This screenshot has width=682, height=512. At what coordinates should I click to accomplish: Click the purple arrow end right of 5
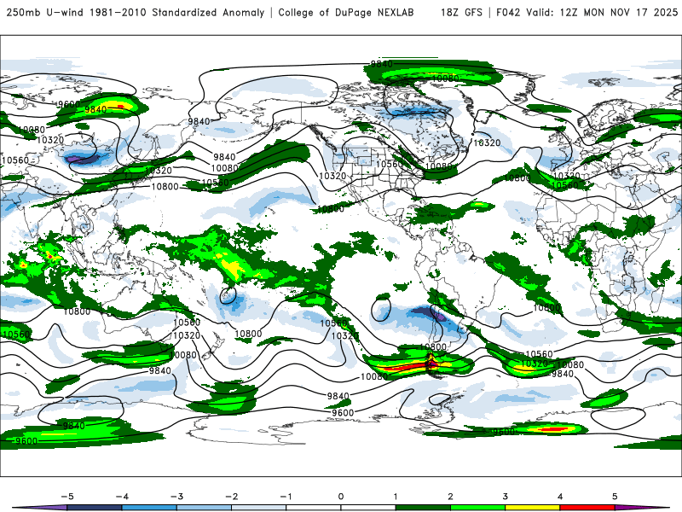click(x=642, y=508)
